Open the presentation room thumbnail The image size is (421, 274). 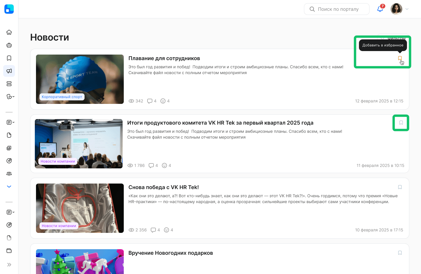click(79, 144)
